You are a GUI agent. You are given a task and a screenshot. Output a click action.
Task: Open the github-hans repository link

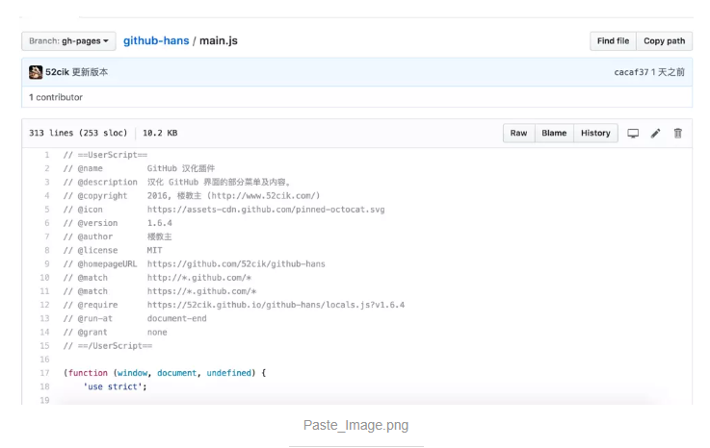click(156, 40)
